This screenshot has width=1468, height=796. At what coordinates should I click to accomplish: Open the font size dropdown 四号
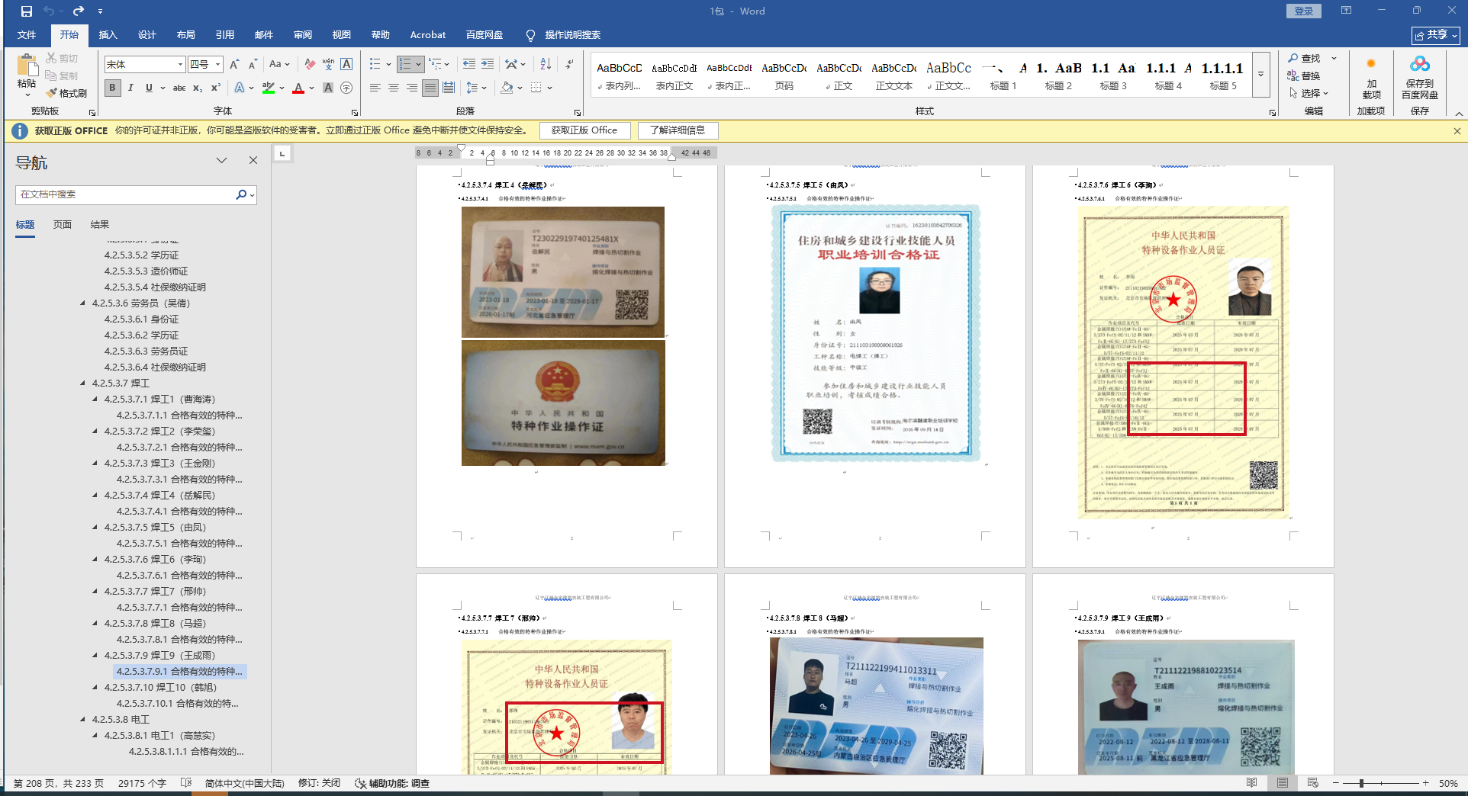[217, 65]
